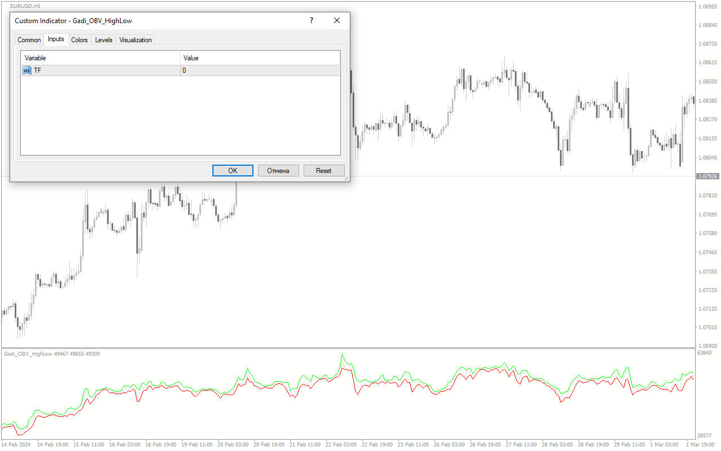Click the OK button
This screenshot has width=721, height=451.
point(233,170)
